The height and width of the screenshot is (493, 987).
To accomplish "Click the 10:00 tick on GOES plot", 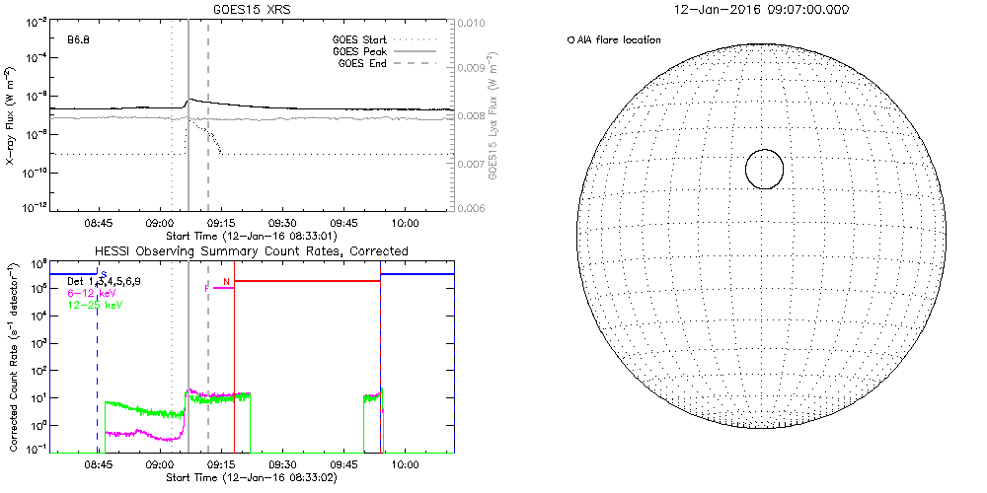I will tap(404, 224).
